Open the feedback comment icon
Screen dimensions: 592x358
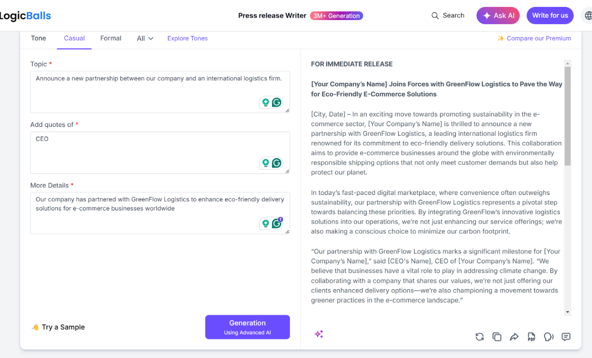(566, 336)
